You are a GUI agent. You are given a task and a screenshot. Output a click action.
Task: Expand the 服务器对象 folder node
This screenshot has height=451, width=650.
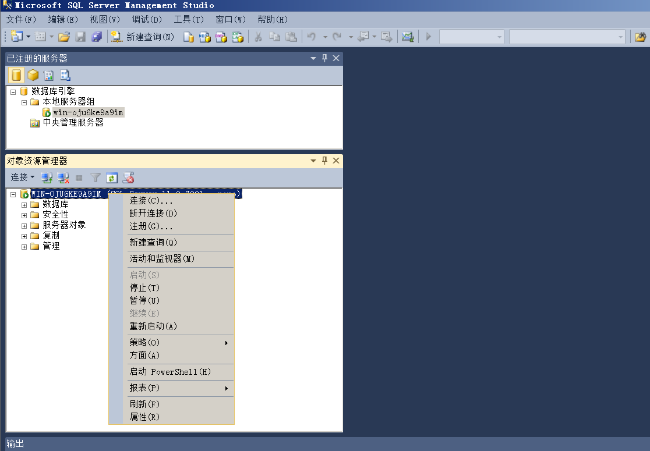[x=24, y=226]
